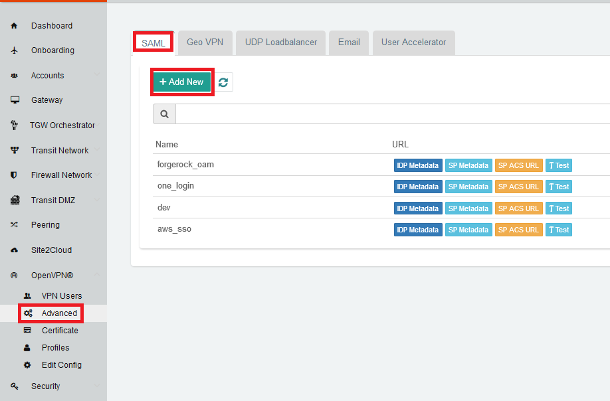The height and width of the screenshot is (401, 610).
Task: Open Site2Cloud using its cloud icon
Action: (x=13, y=250)
